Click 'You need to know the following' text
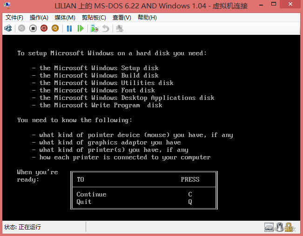This screenshot has width=303, height=236. click(74, 120)
